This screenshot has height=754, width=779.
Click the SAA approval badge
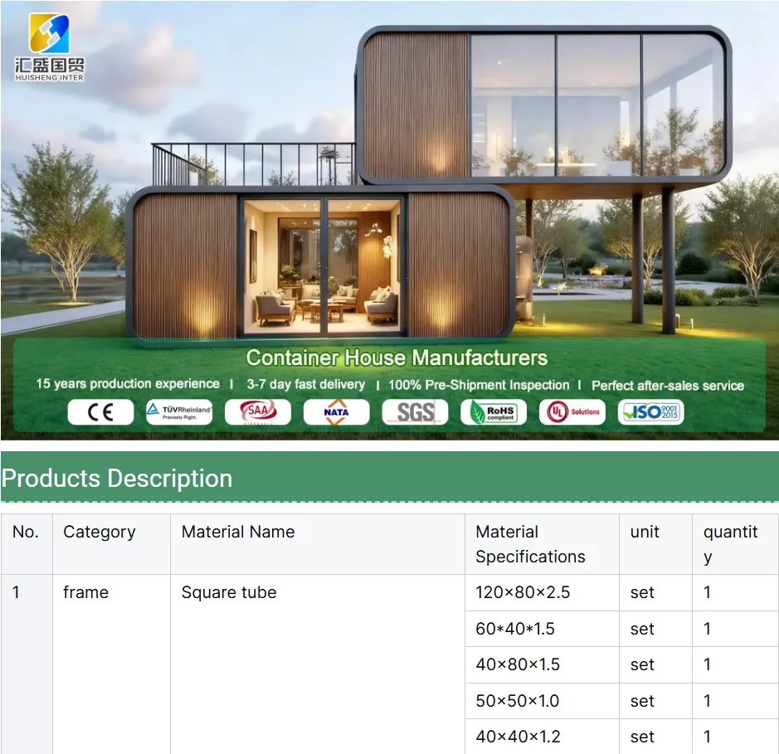tap(257, 411)
